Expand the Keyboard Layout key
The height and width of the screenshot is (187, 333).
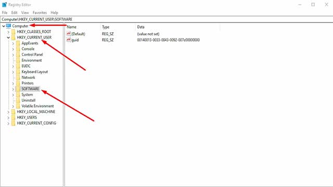click(x=13, y=72)
